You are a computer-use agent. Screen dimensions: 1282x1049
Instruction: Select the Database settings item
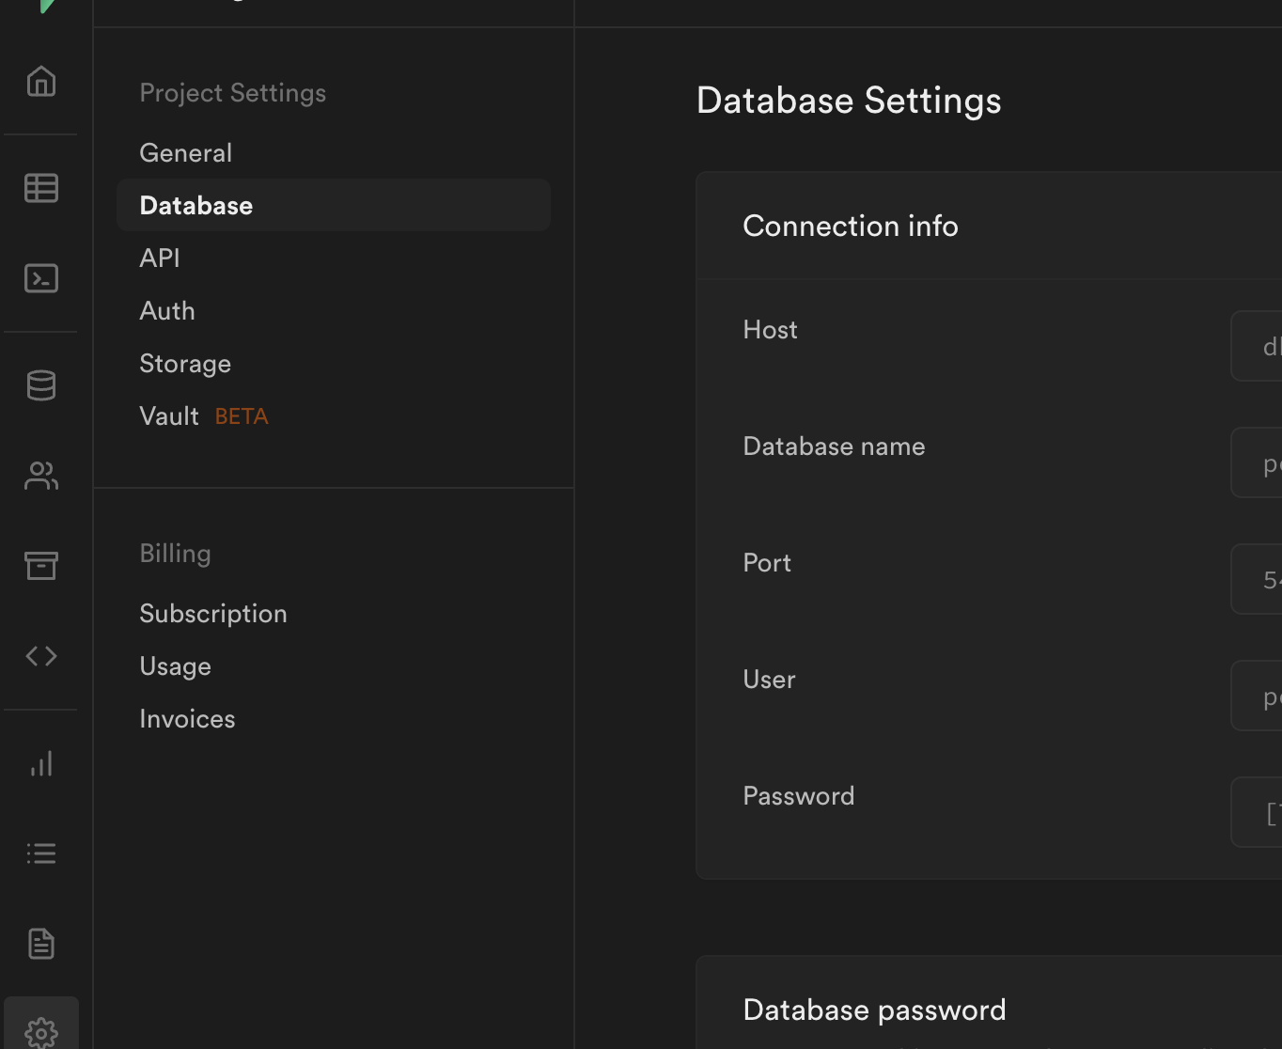click(334, 205)
